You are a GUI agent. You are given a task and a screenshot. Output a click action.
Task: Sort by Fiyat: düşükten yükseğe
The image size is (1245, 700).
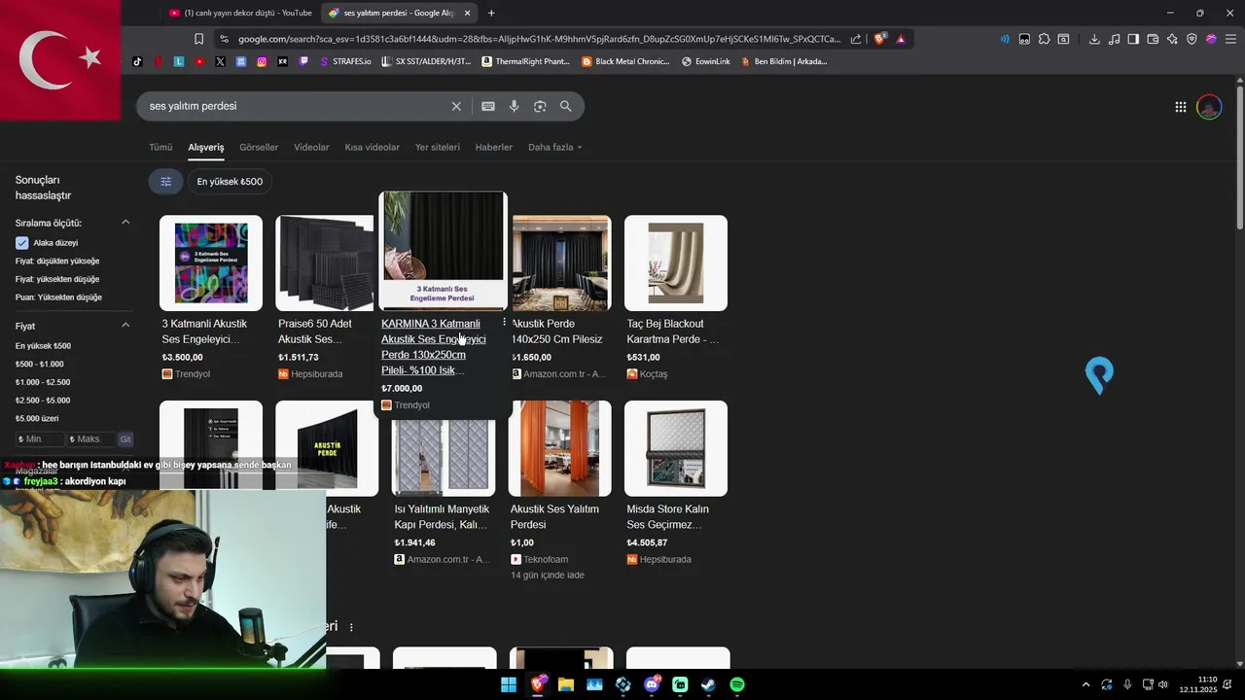pos(57,262)
